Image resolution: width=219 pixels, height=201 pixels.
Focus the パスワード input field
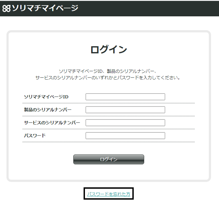pos(125,135)
